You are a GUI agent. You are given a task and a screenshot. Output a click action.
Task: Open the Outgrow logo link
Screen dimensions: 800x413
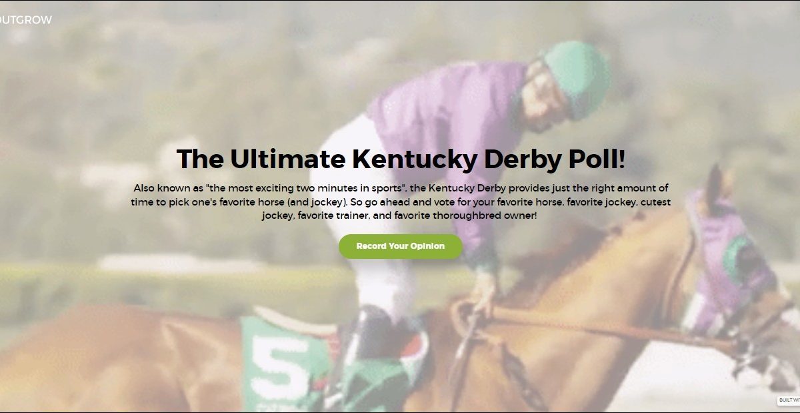(x=25, y=20)
